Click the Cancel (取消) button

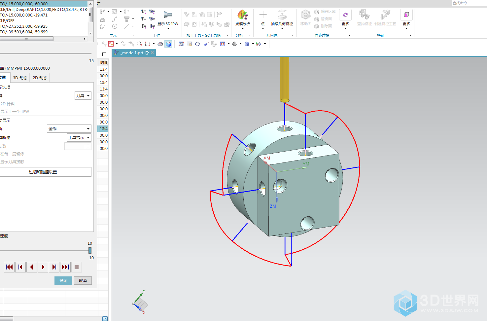click(x=83, y=281)
